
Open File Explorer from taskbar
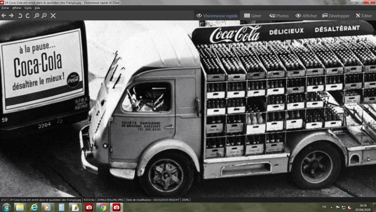[20, 207]
